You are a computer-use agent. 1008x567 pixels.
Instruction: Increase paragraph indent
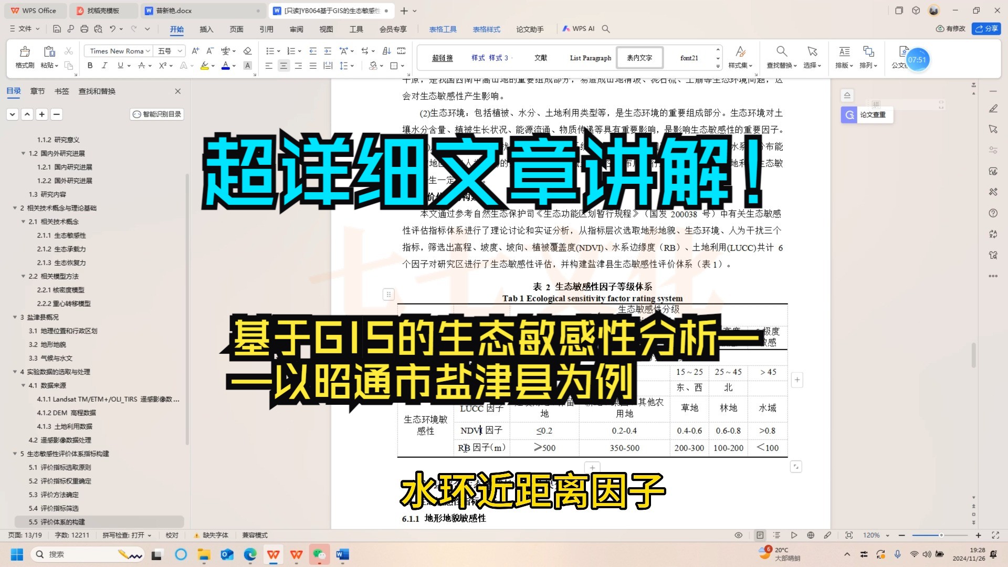pos(328,51)
